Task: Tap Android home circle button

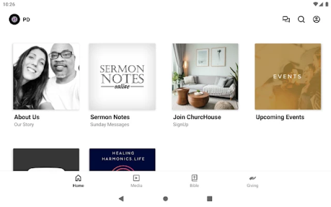Action: coord(165,199)
